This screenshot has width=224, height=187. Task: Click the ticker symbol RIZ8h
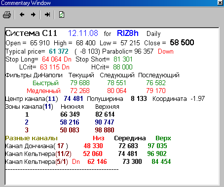pos(128,33)
